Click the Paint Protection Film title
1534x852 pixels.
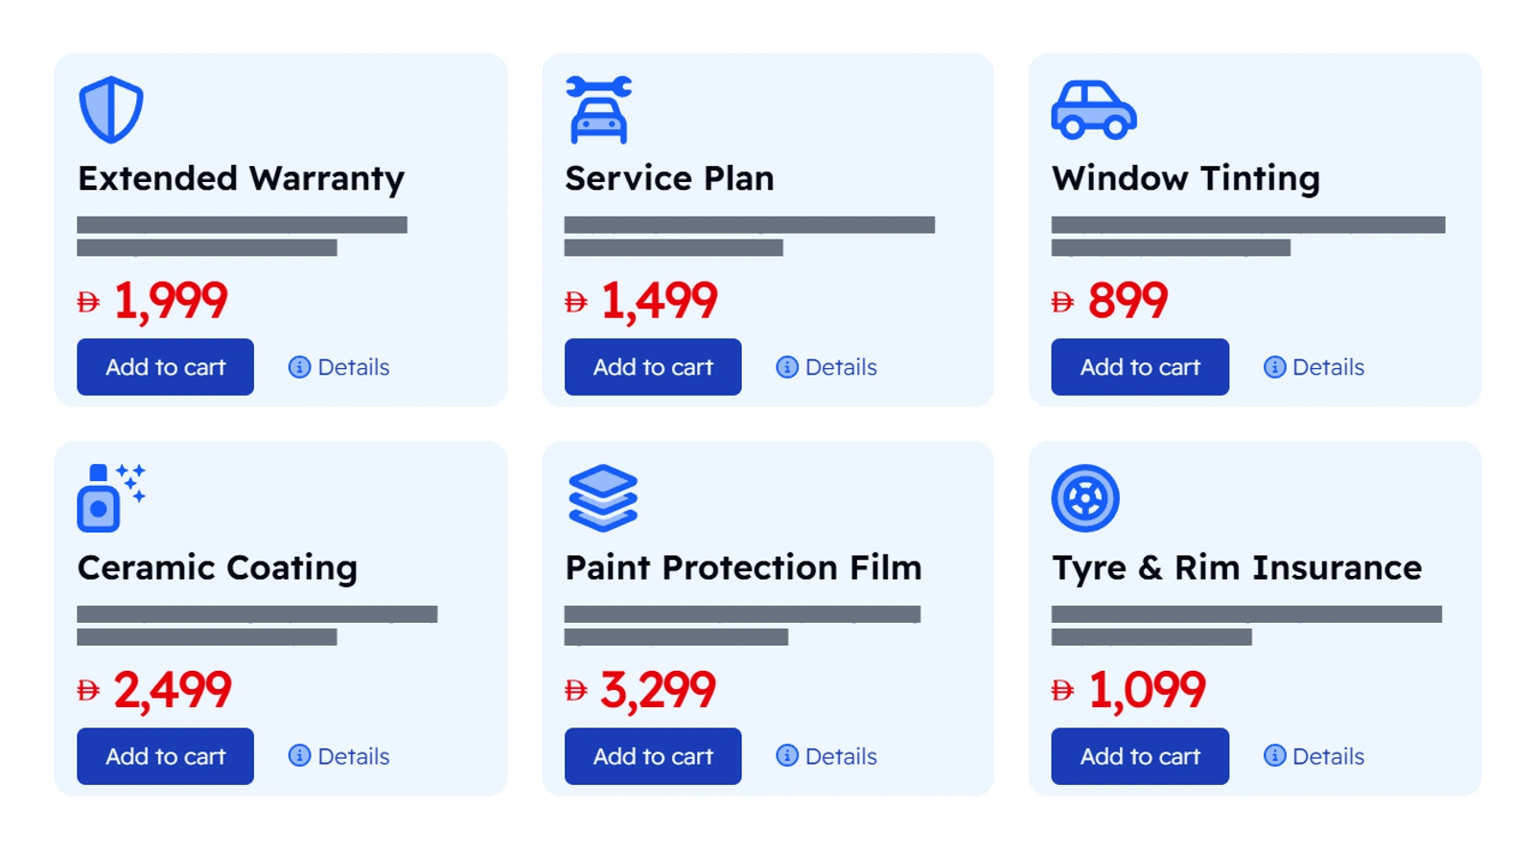coord(743,567)
